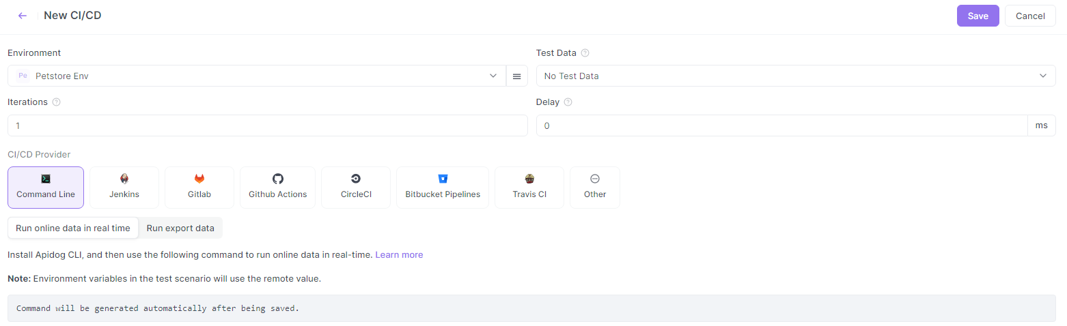Click the Install Apidog CLI instruction text
The height and width of the screenshot is (326, 1067).
pyautogui.click(x=190, y=254)
